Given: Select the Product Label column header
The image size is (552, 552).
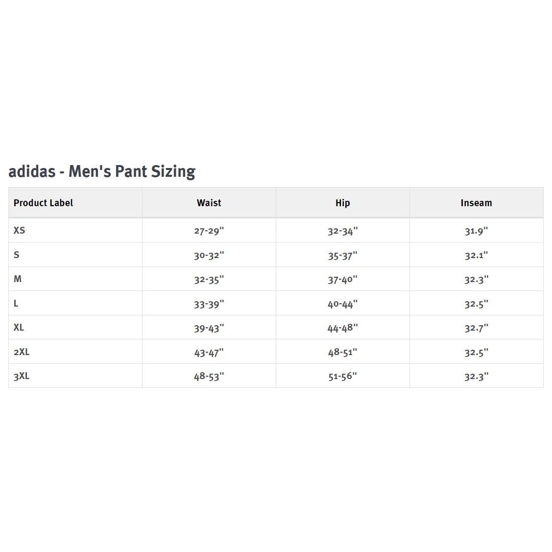Looking at the screenshot, I should pos(43,203).
